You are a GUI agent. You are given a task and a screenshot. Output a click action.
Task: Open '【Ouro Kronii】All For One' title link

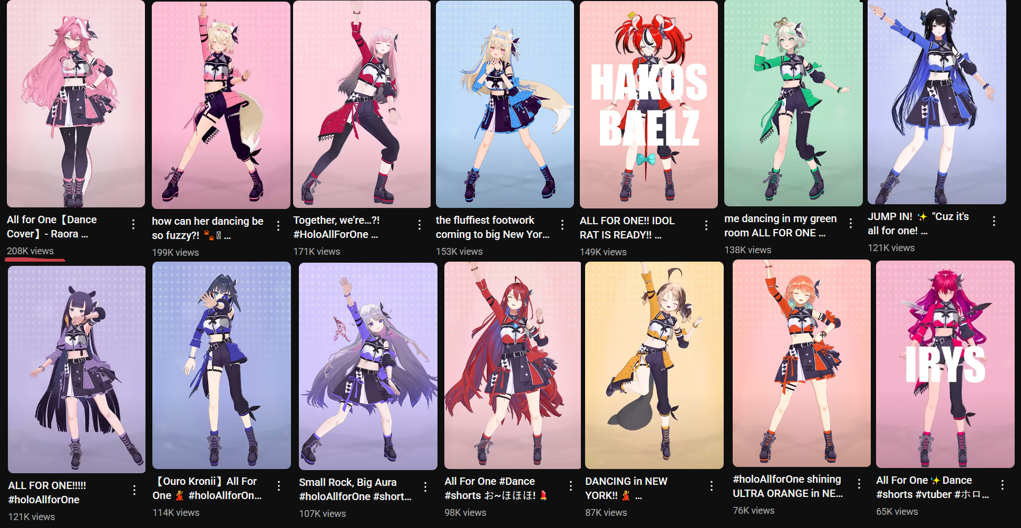click(x=207, y=489)
